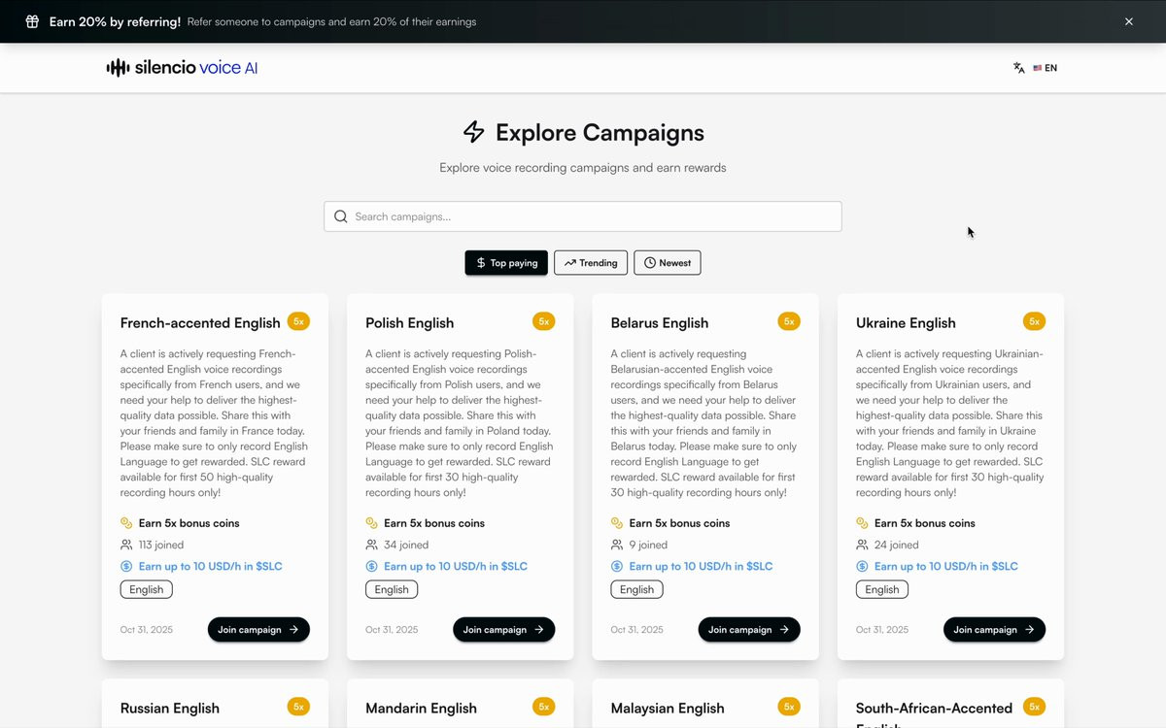This screenshot has width=1166, height=728.
Task: Join the Belarus English campaign
Action: (749, 630)
